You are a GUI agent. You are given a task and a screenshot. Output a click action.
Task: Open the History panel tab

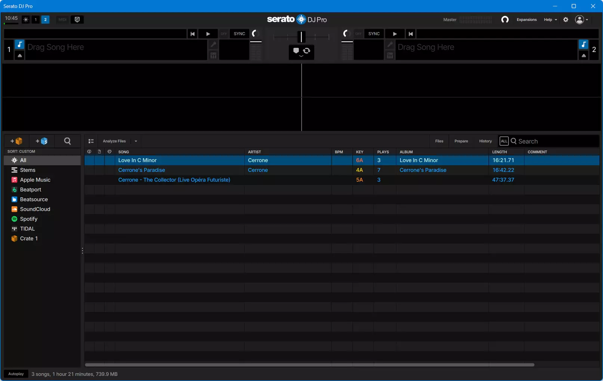pyautogui.click(x=485, y=141)
